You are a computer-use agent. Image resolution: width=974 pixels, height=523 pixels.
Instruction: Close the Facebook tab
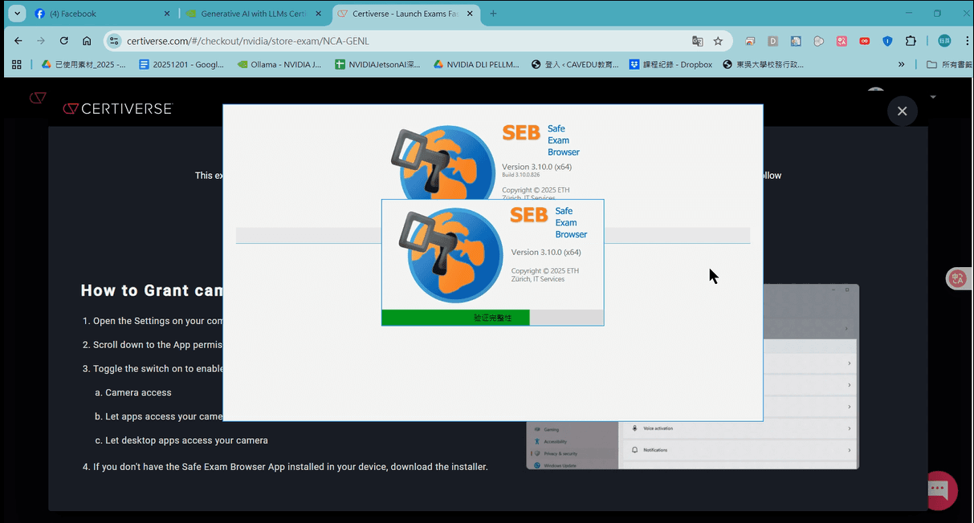click(x=167, y=14)
